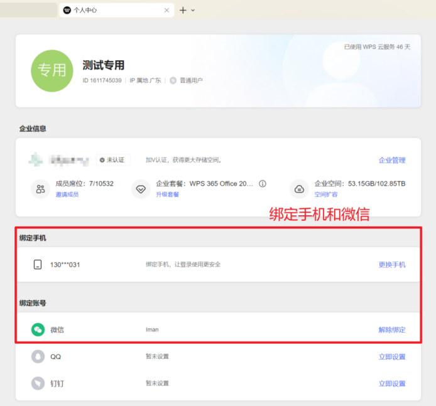Click the member seats people icon
The height and width of the screenshot is (406, 436).
[41, 189]
